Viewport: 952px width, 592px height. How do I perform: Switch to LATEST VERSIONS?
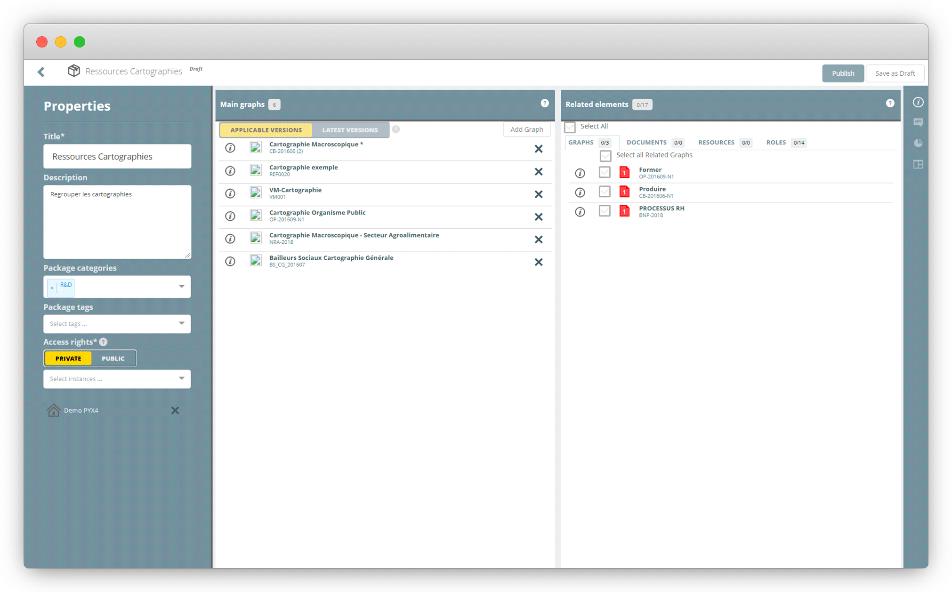click(x=350, y=130)
